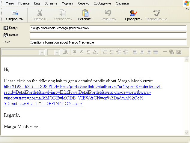Open the Правка menu

coord(24,3)
